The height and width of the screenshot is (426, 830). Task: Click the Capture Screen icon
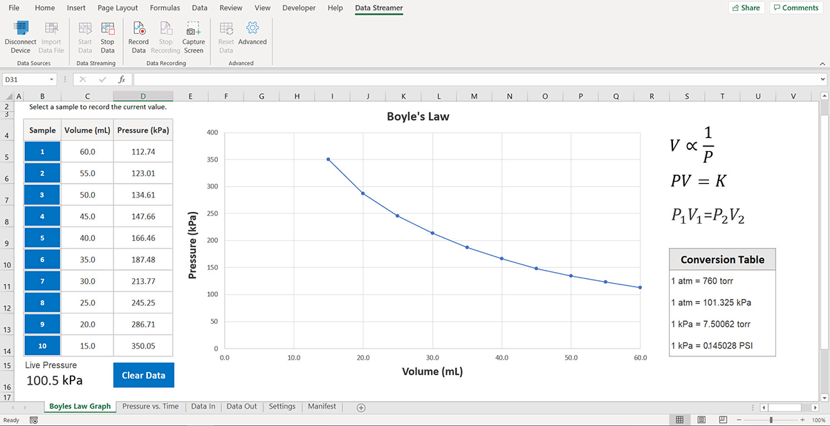[194, 28]
